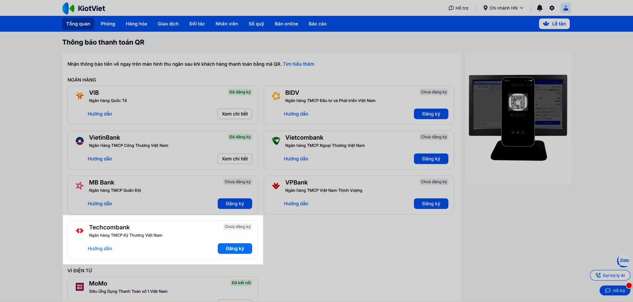Viewport: 633px width, 302px height.
Task: Click the VIB bank logo
Action: tap(80, 96)
